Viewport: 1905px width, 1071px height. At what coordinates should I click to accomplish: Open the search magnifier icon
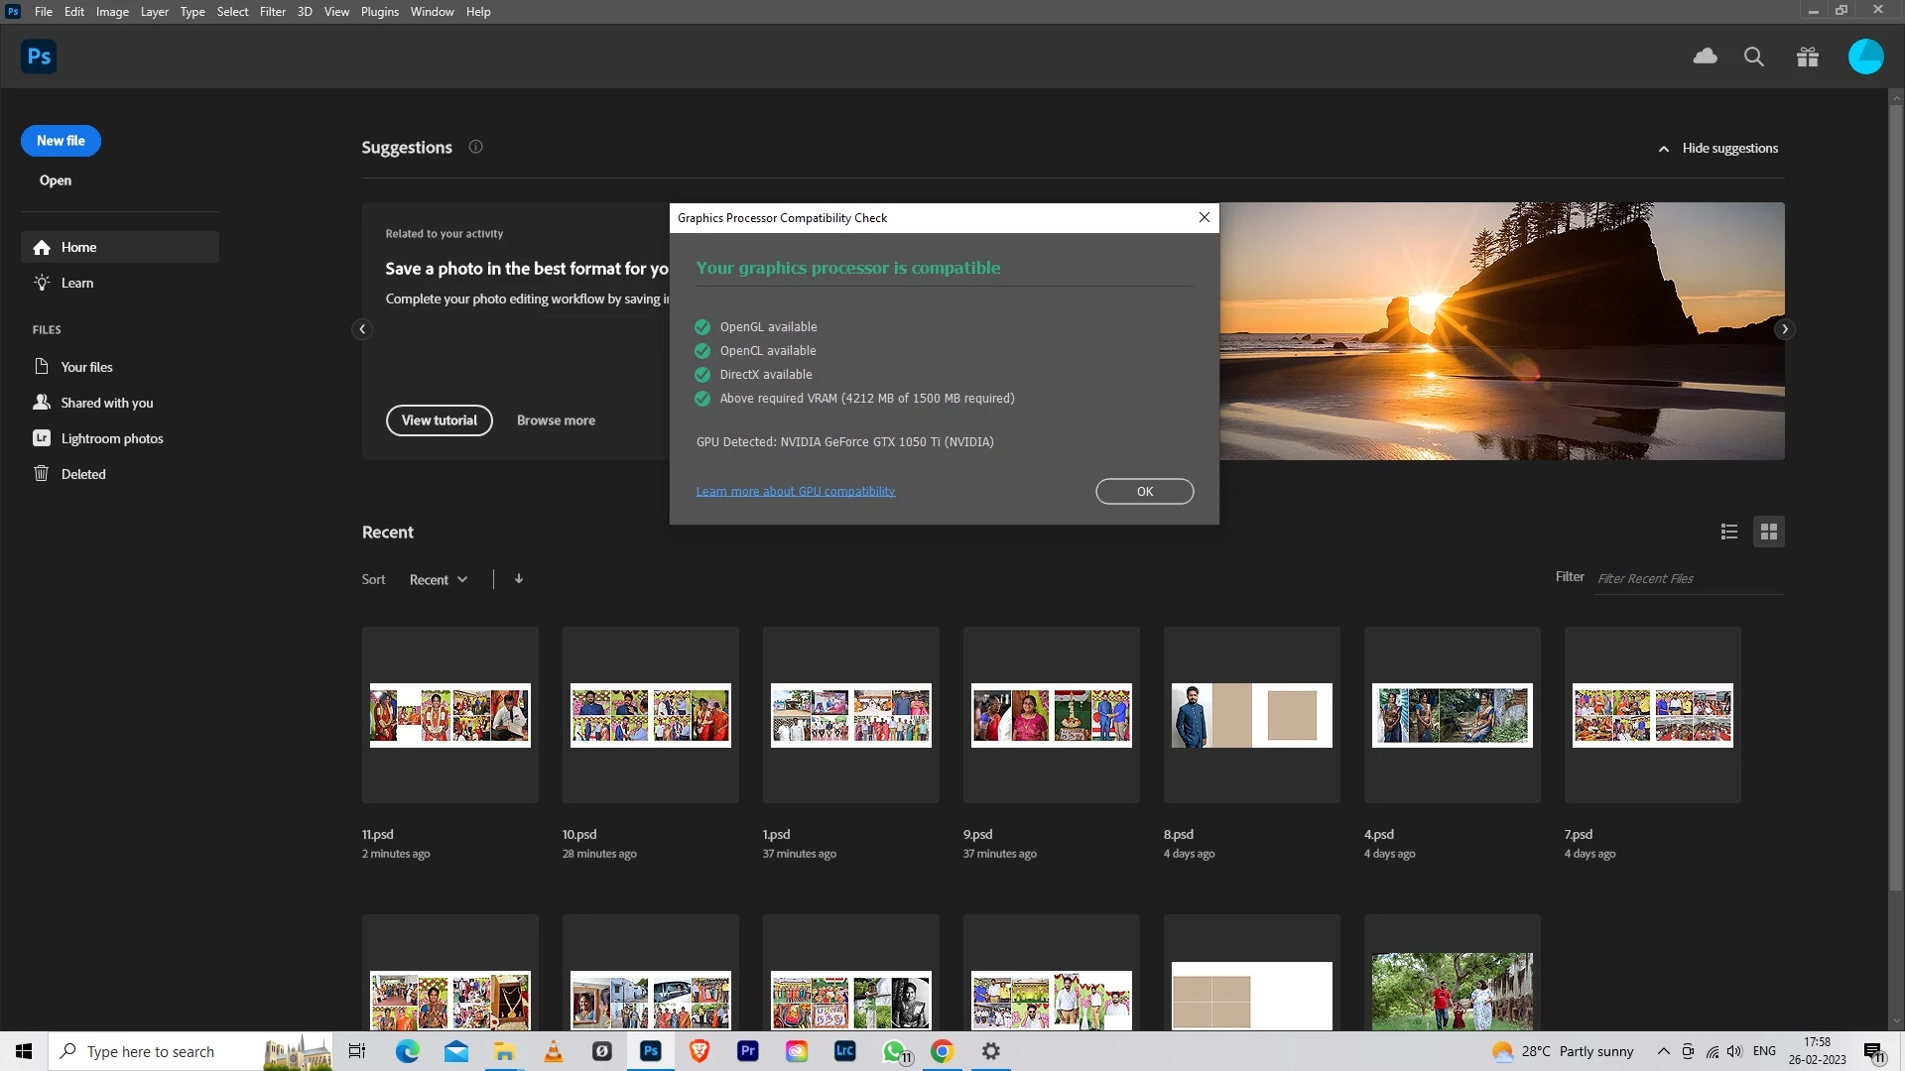click(1753, 57)
